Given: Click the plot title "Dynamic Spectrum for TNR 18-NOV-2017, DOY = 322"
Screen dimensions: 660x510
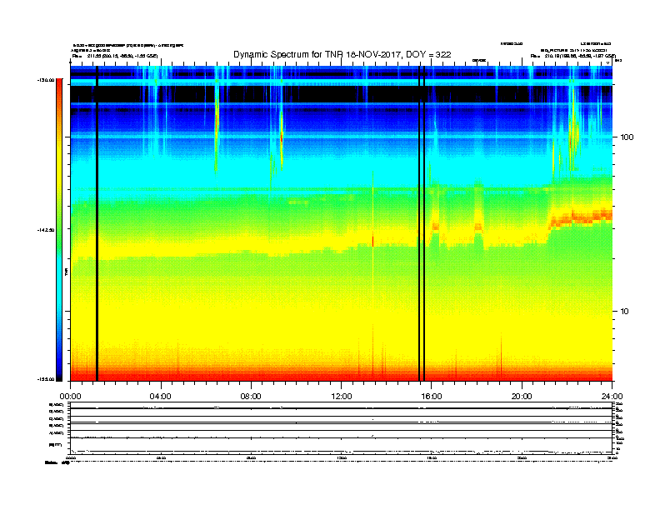Looking at the screenshot, I should point(342,54).
